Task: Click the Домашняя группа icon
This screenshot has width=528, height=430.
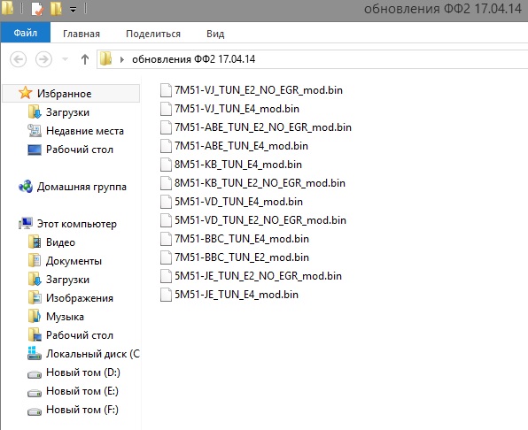Action: pyautogui.click(x=26, y=187)
